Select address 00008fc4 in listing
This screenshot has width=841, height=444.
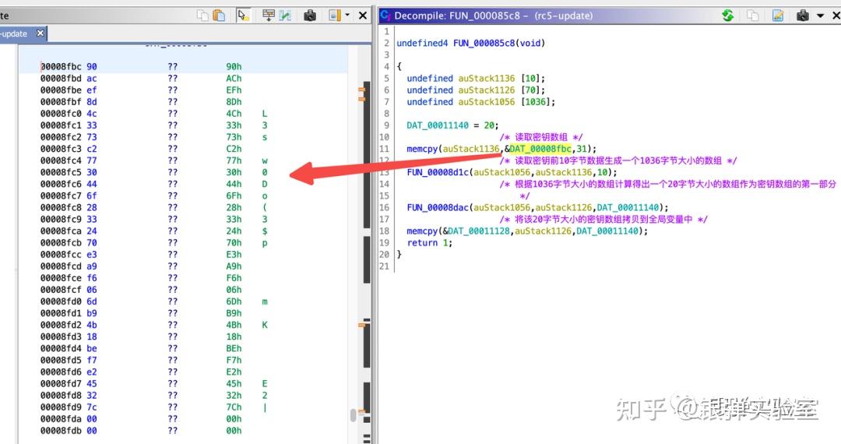(x=62, y=160)
